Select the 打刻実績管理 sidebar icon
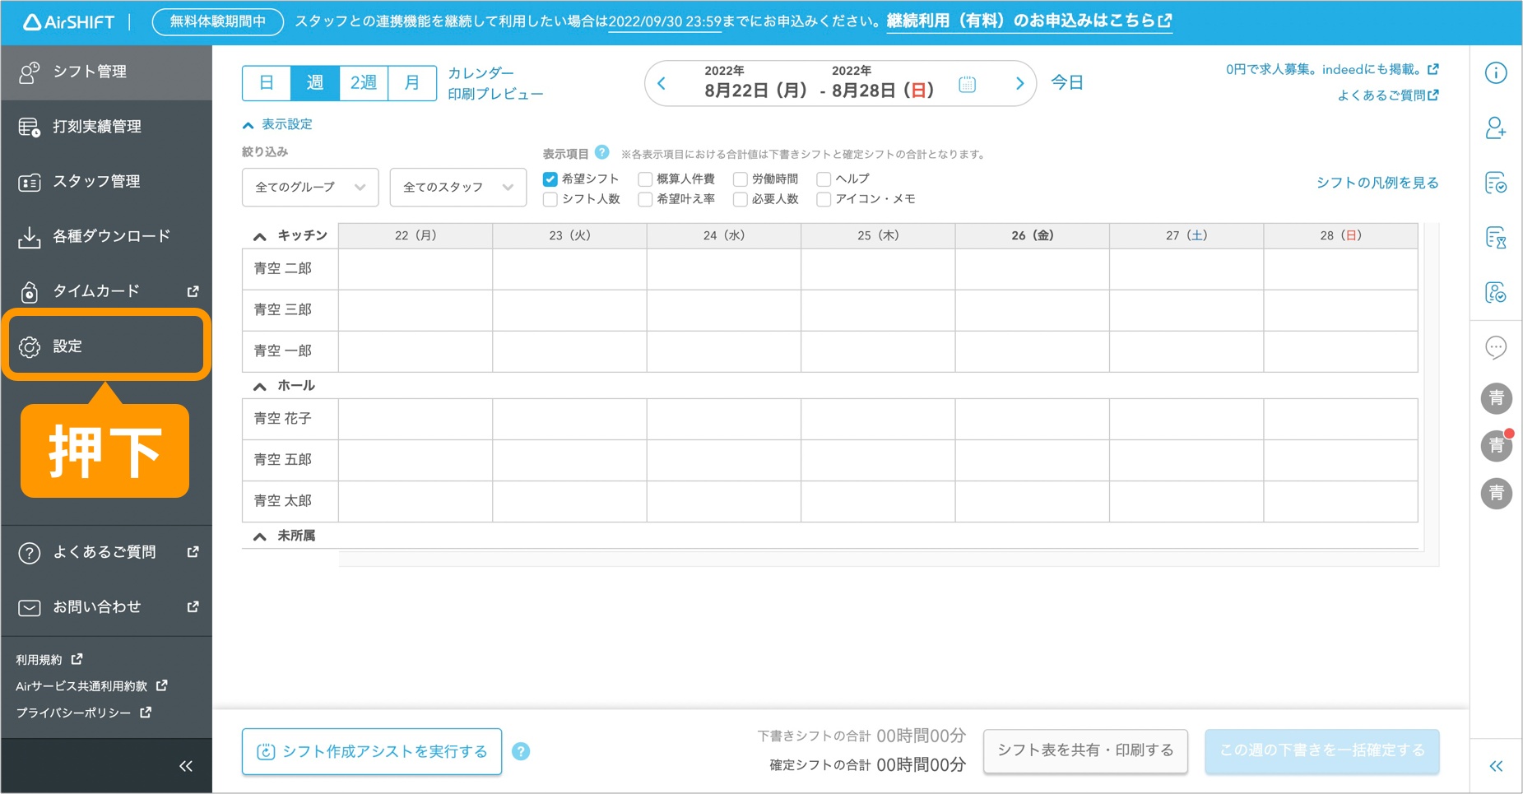 (x=30, y=126)
